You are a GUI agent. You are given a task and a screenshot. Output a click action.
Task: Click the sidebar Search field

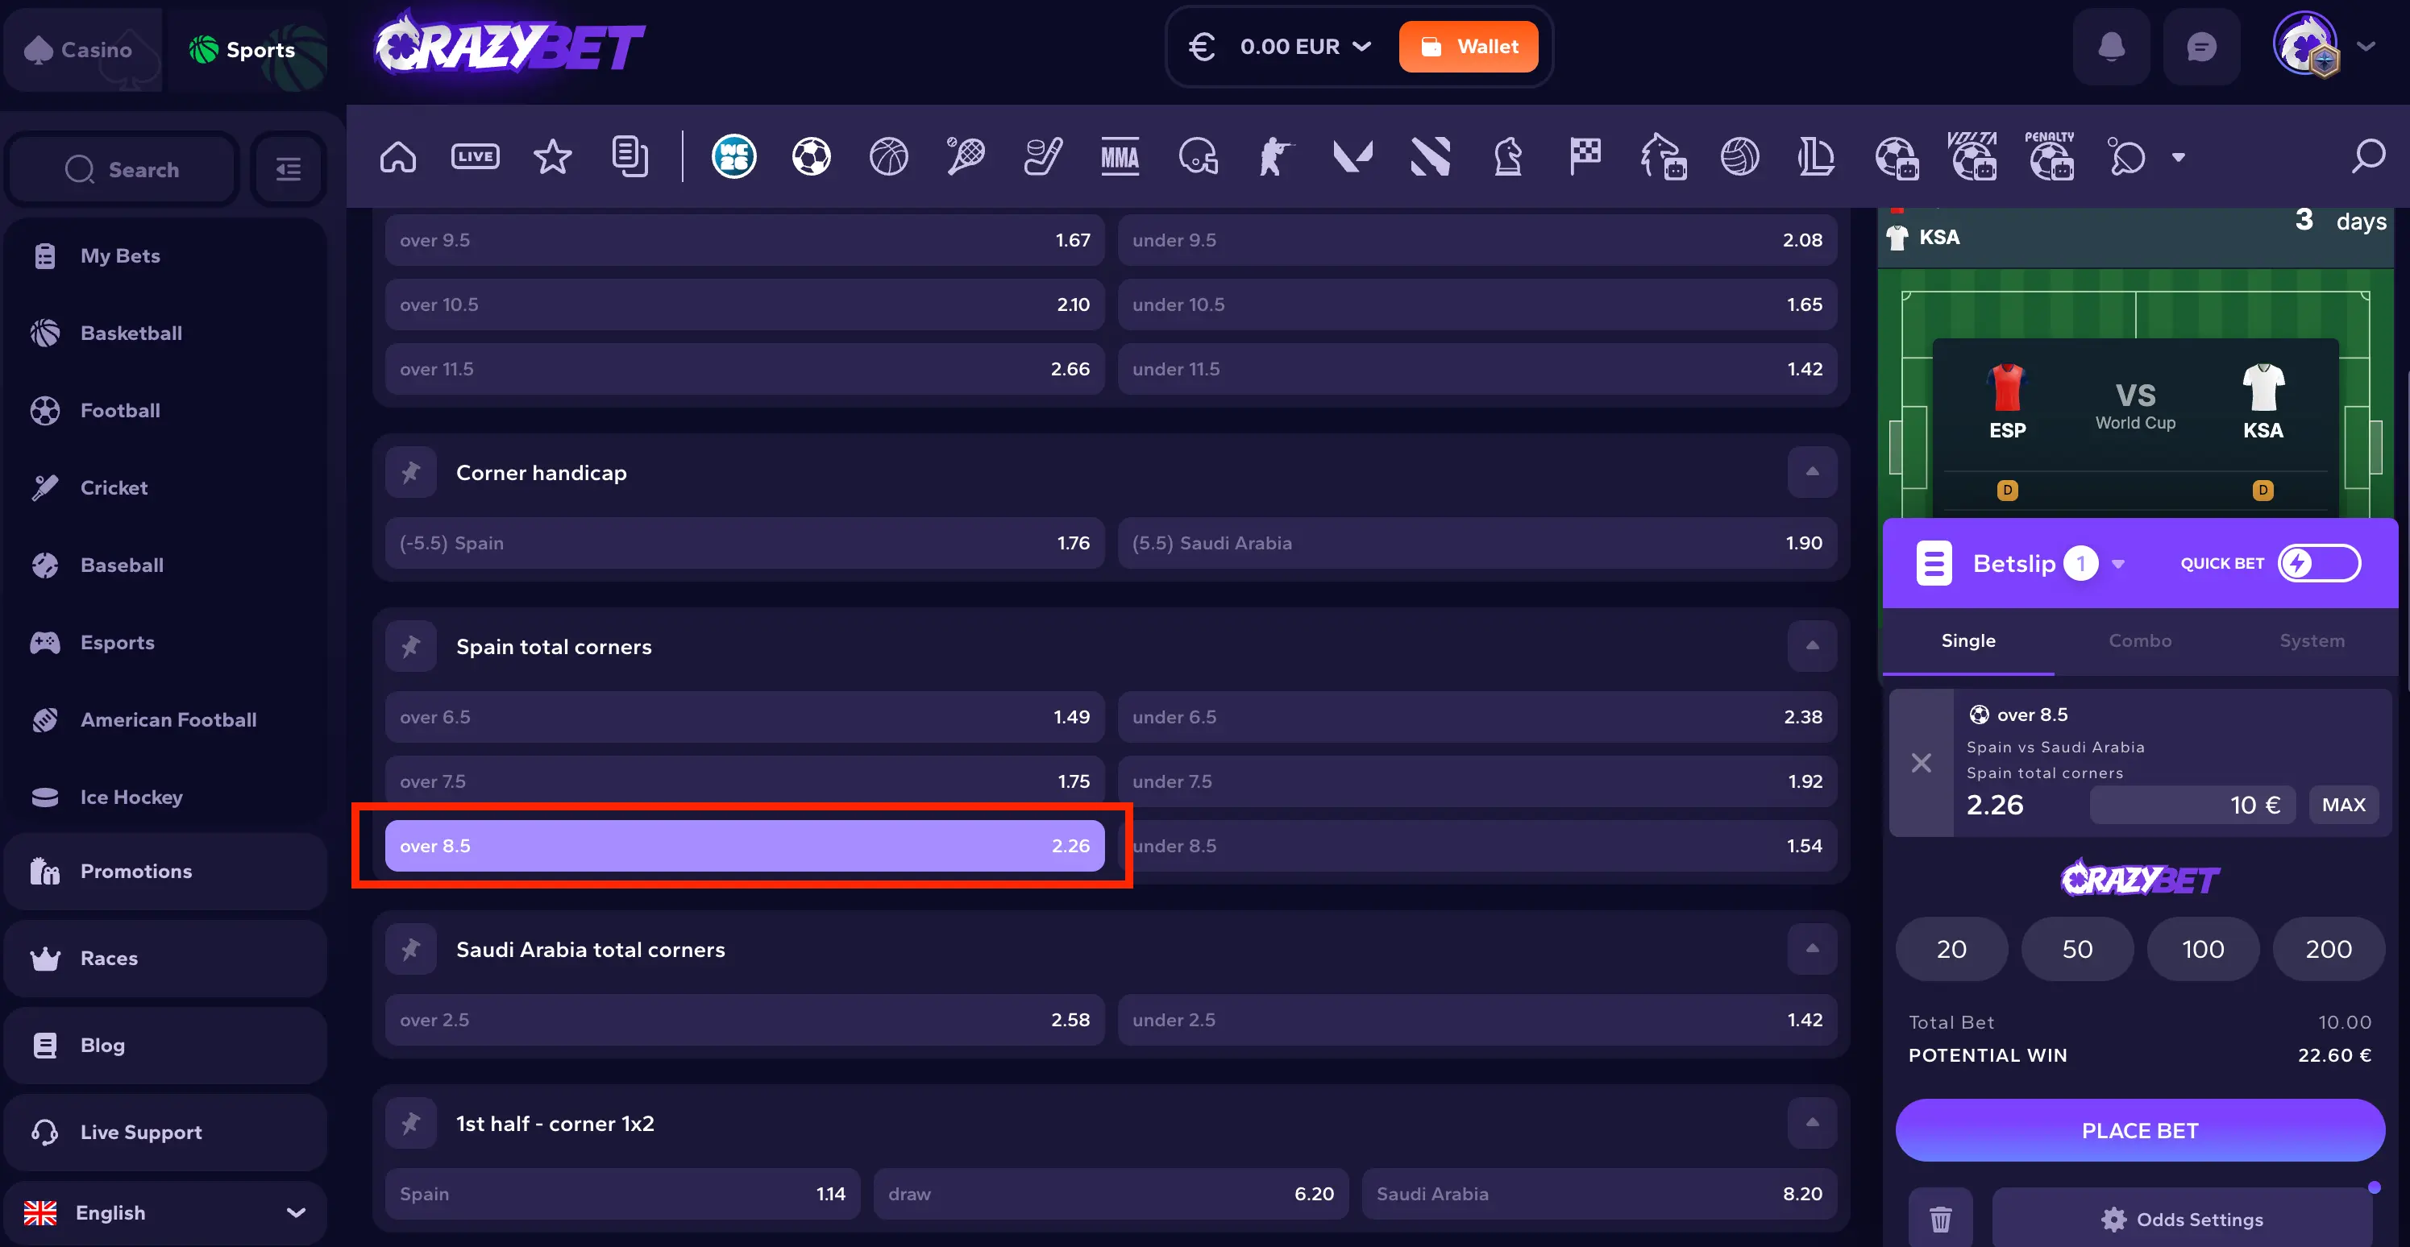tap(122, 169)
